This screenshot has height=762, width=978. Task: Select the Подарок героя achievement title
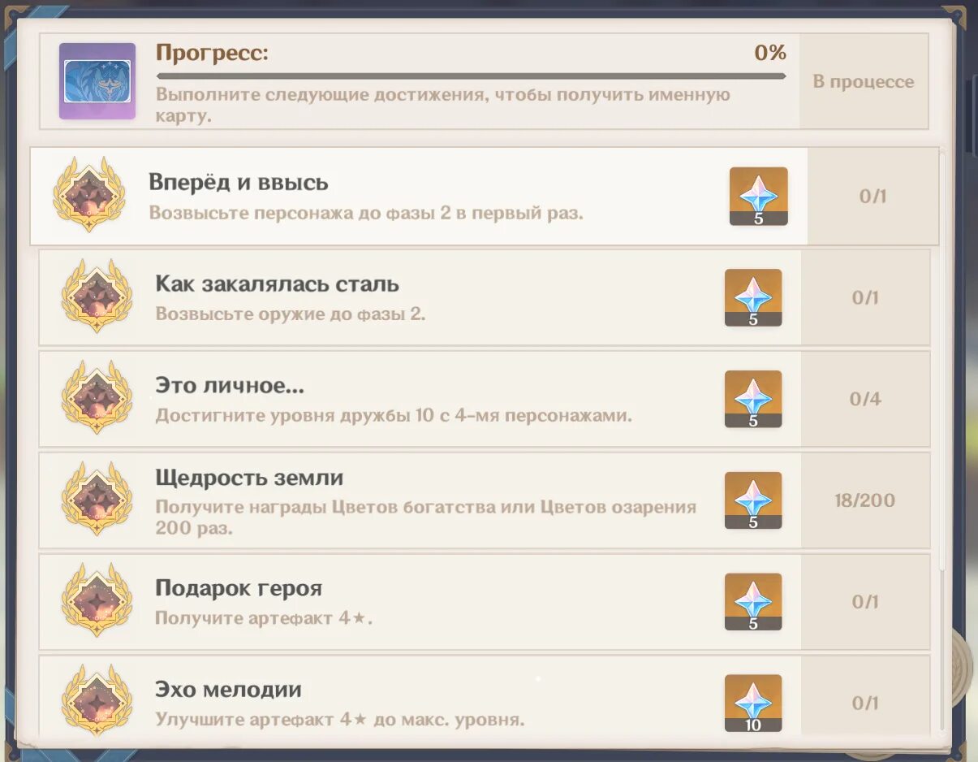pos(239,588)
